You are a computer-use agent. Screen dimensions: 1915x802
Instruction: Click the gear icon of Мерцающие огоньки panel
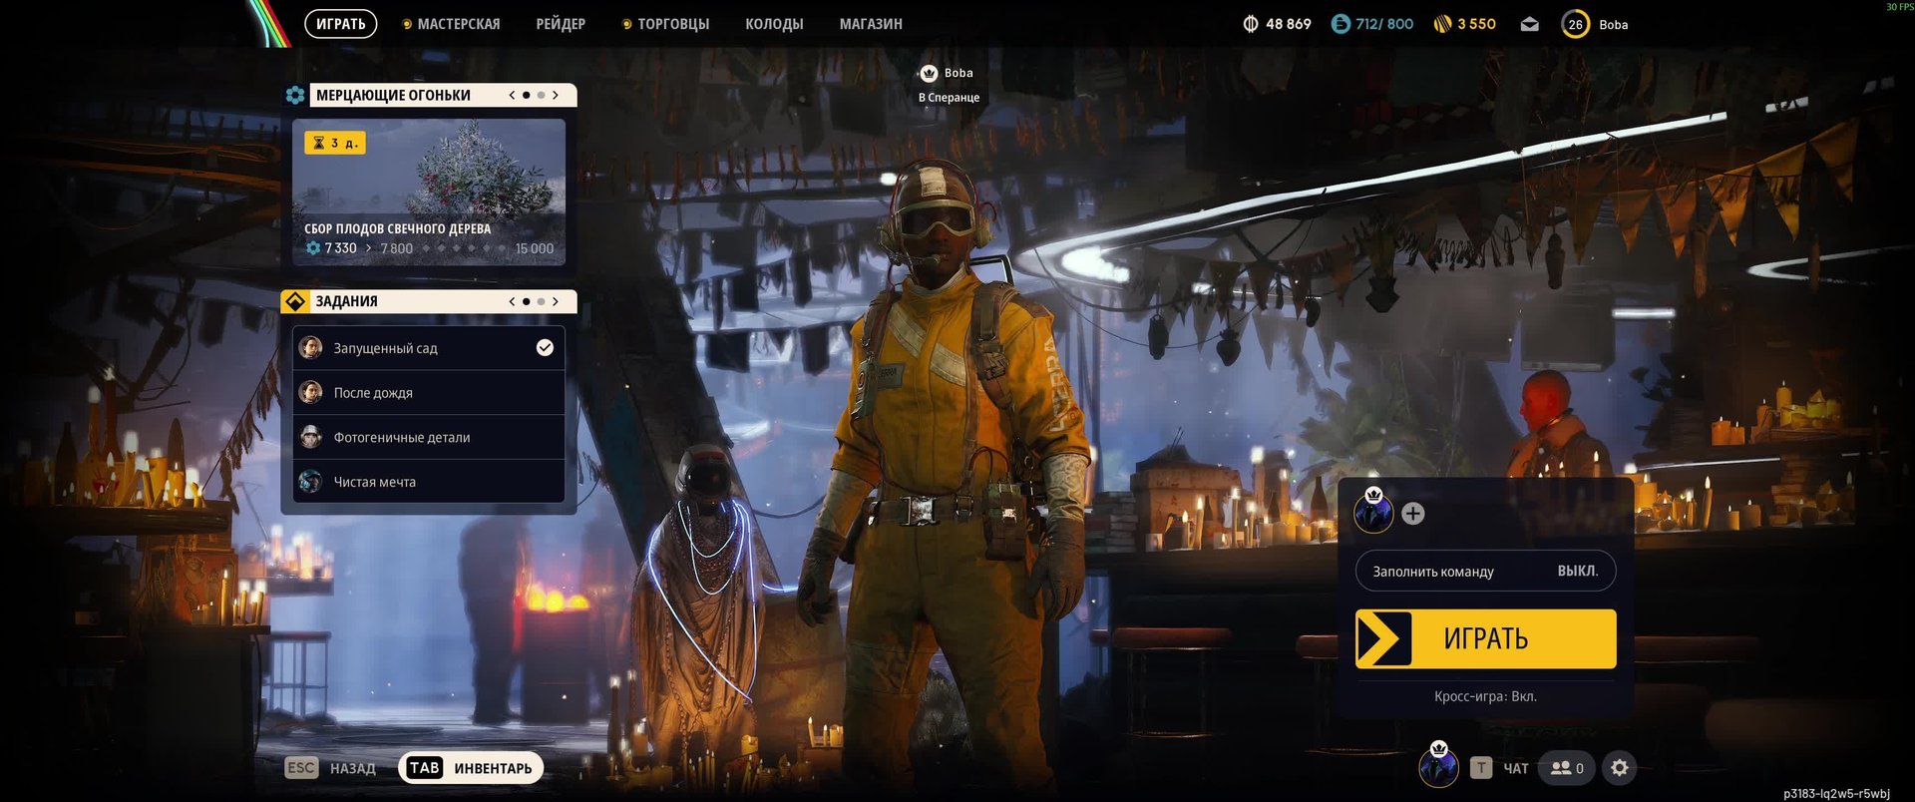295,95
